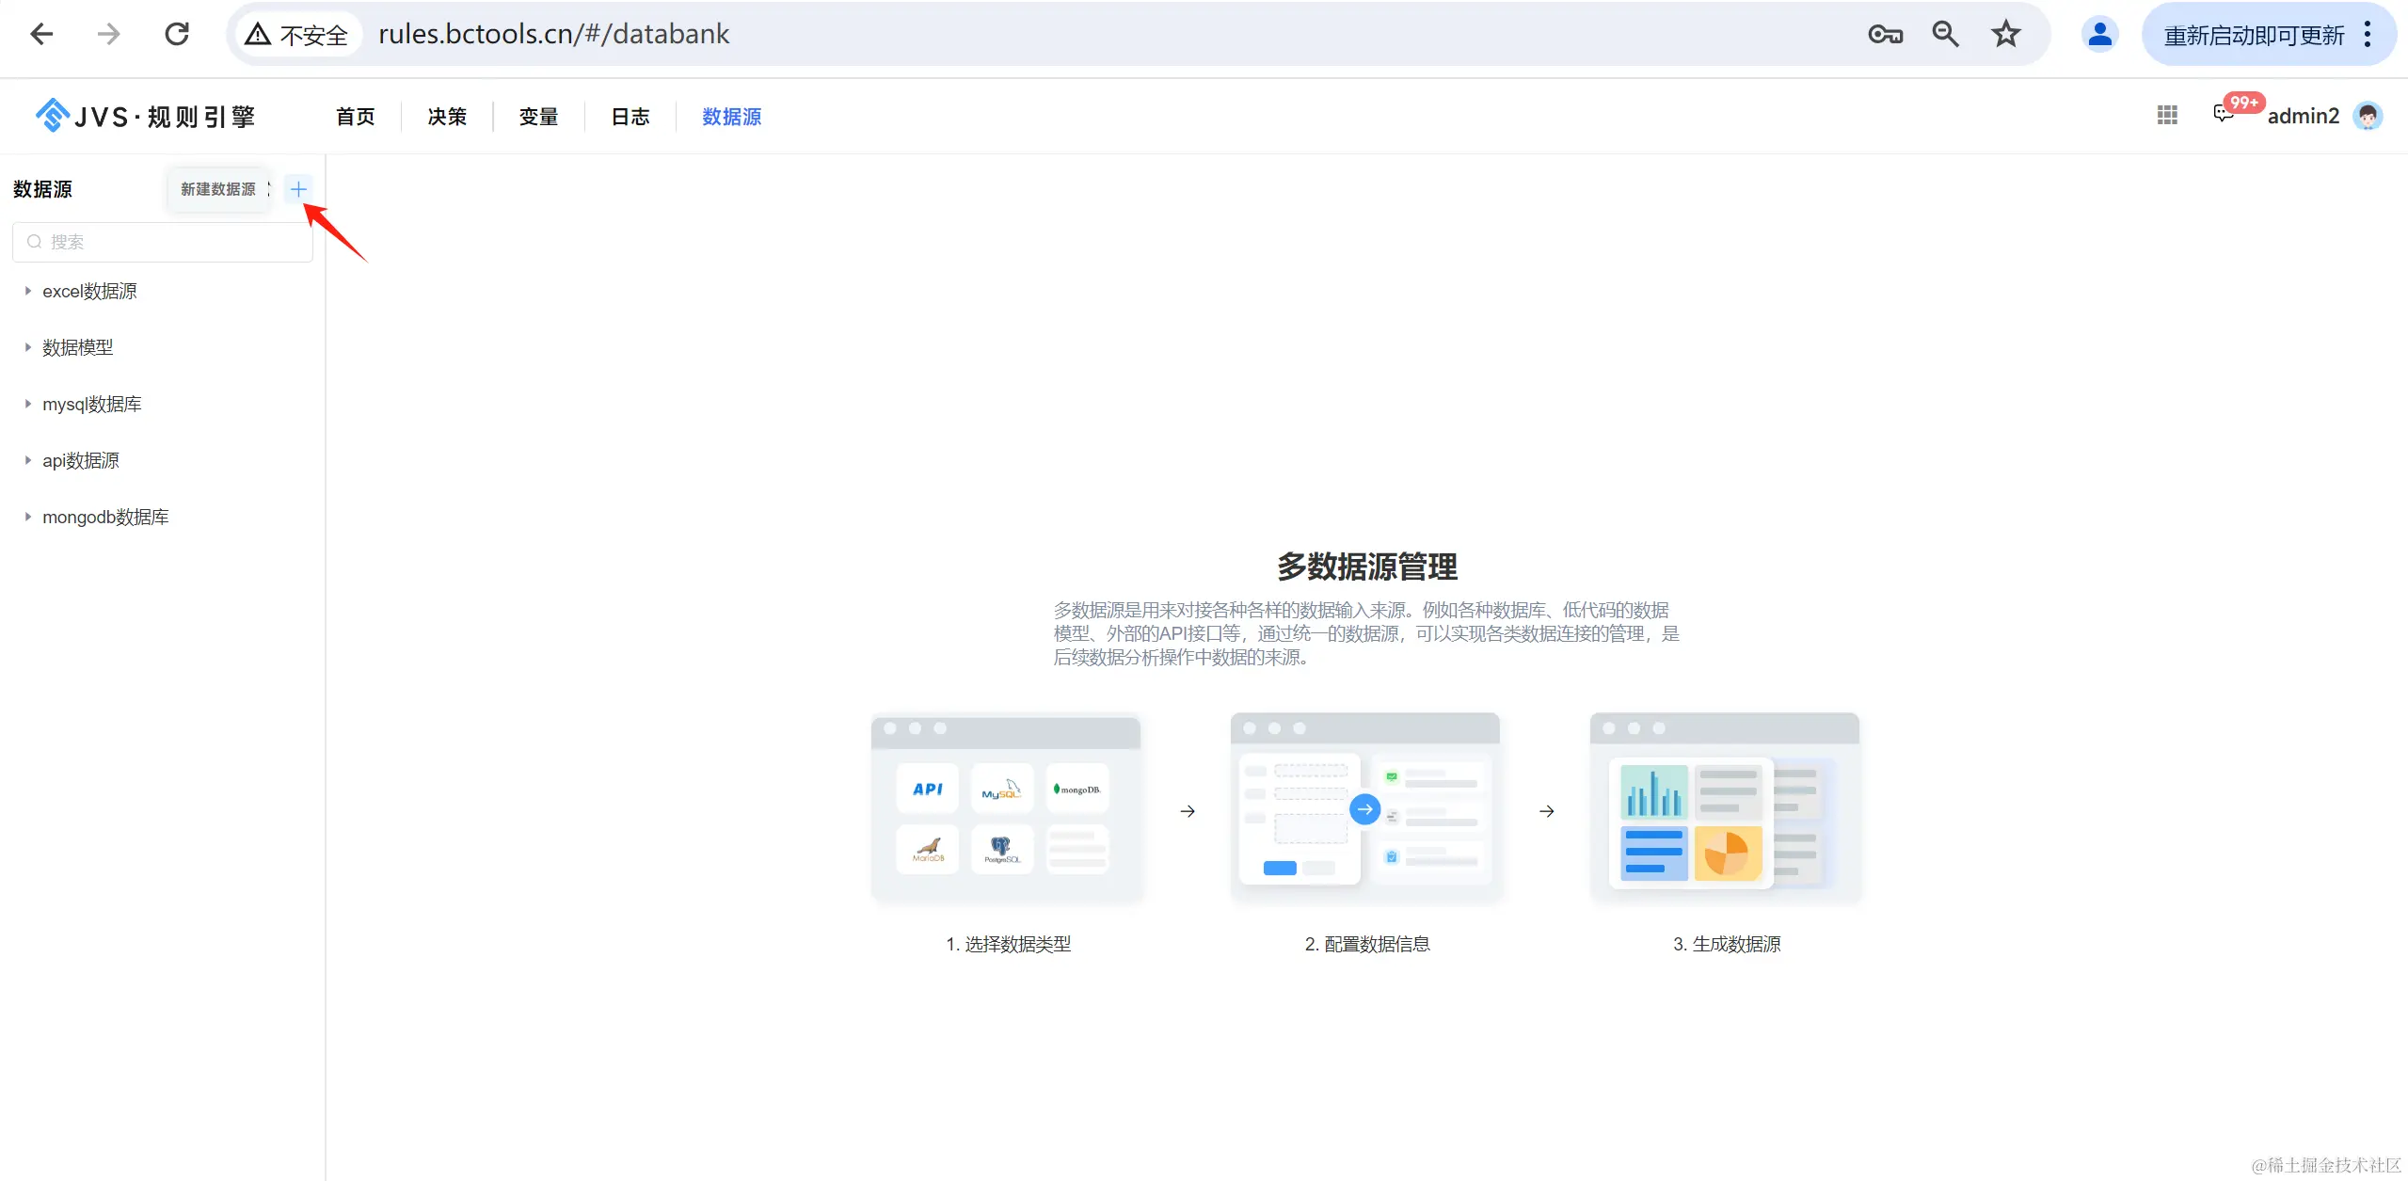
Task: Open the Chrome profile icon
Action: pos(2099,35)
